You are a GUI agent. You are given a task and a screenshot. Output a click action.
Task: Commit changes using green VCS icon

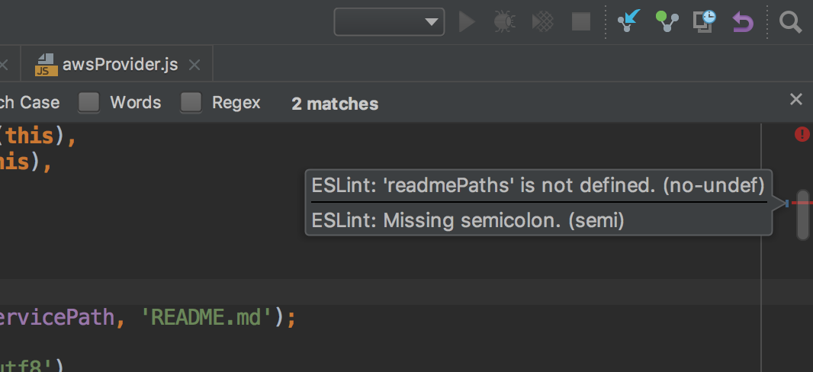[667, 22]
